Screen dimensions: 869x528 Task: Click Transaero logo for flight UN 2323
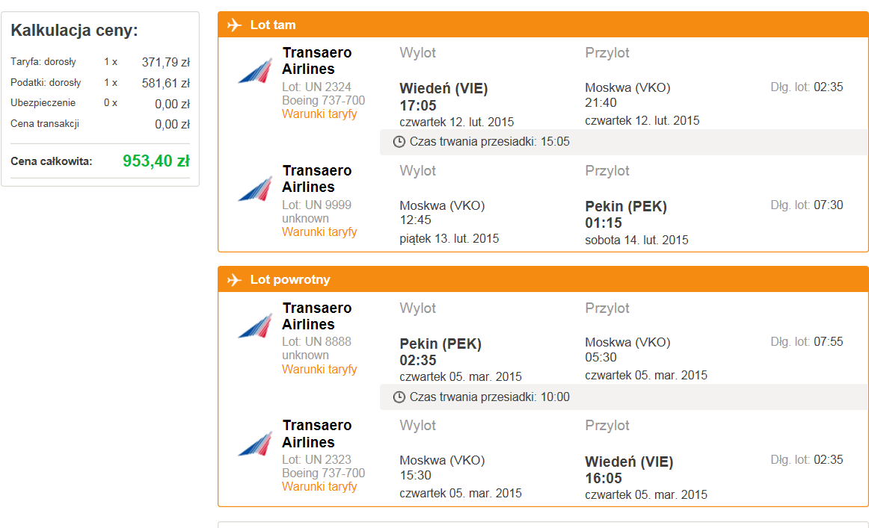coord(256,444)
